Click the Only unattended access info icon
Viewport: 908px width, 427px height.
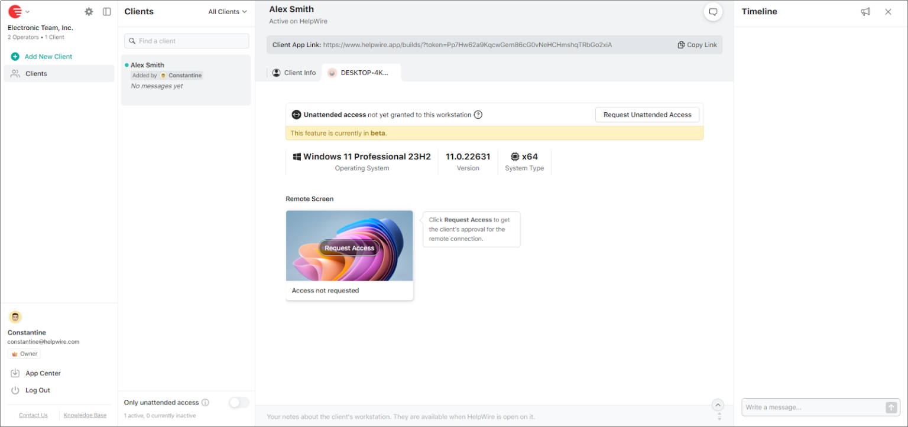(x=205, y=402)
